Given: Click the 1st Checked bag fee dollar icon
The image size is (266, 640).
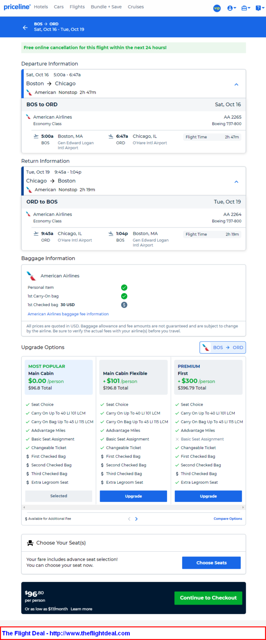Looking at the screenshot, I should [x=124, y=305].
